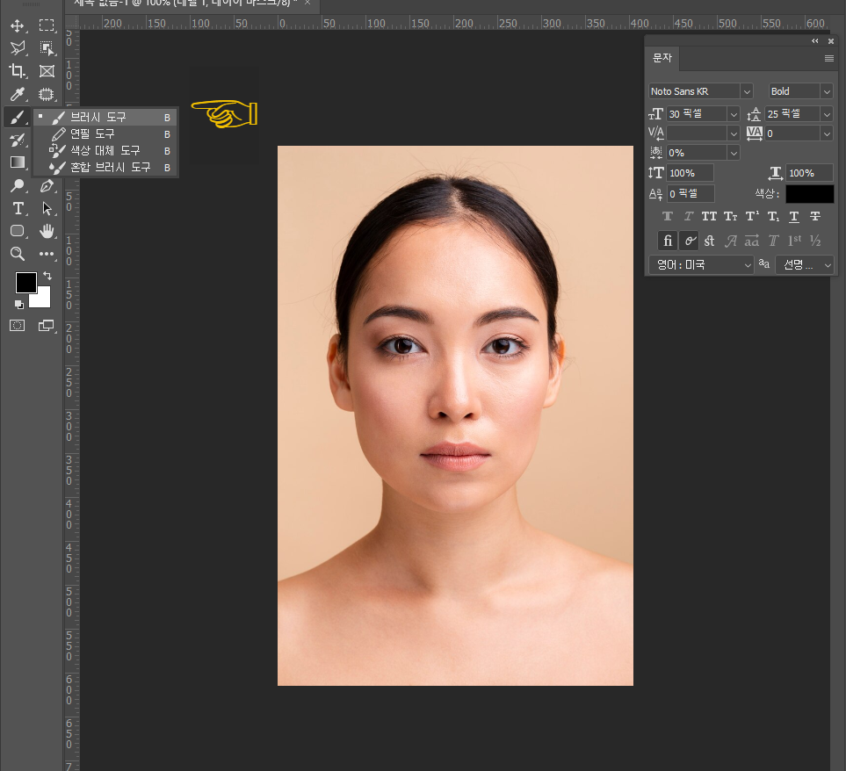
Task: Select the Object Selection tool
Action: coord(47,48)
